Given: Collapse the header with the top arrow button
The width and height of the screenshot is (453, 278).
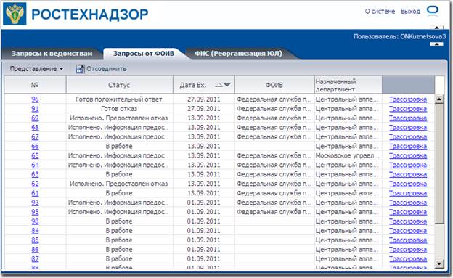Looking at the screenshot, I should pyautogui.click(x=437, y=28).
